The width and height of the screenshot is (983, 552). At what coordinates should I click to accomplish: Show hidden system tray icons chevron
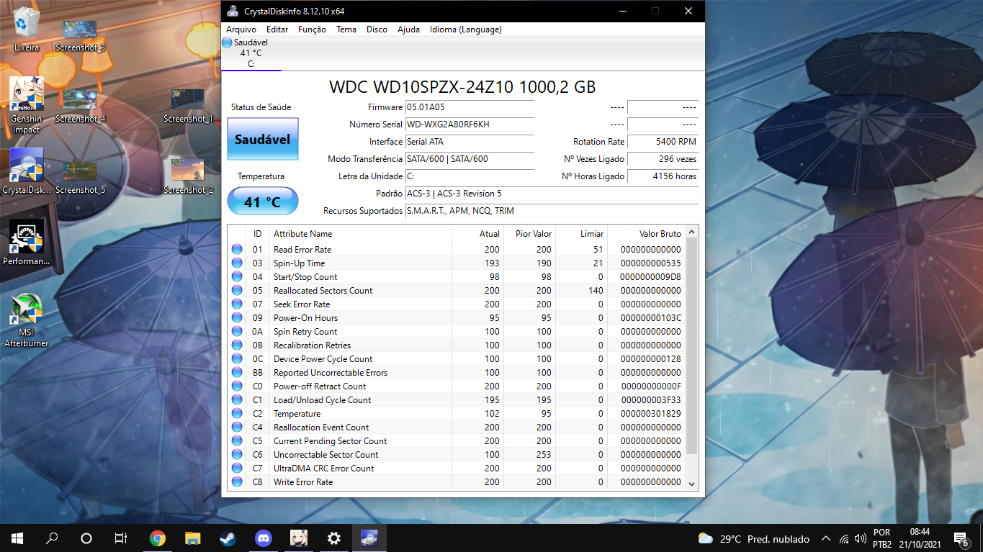click(826, 538)
